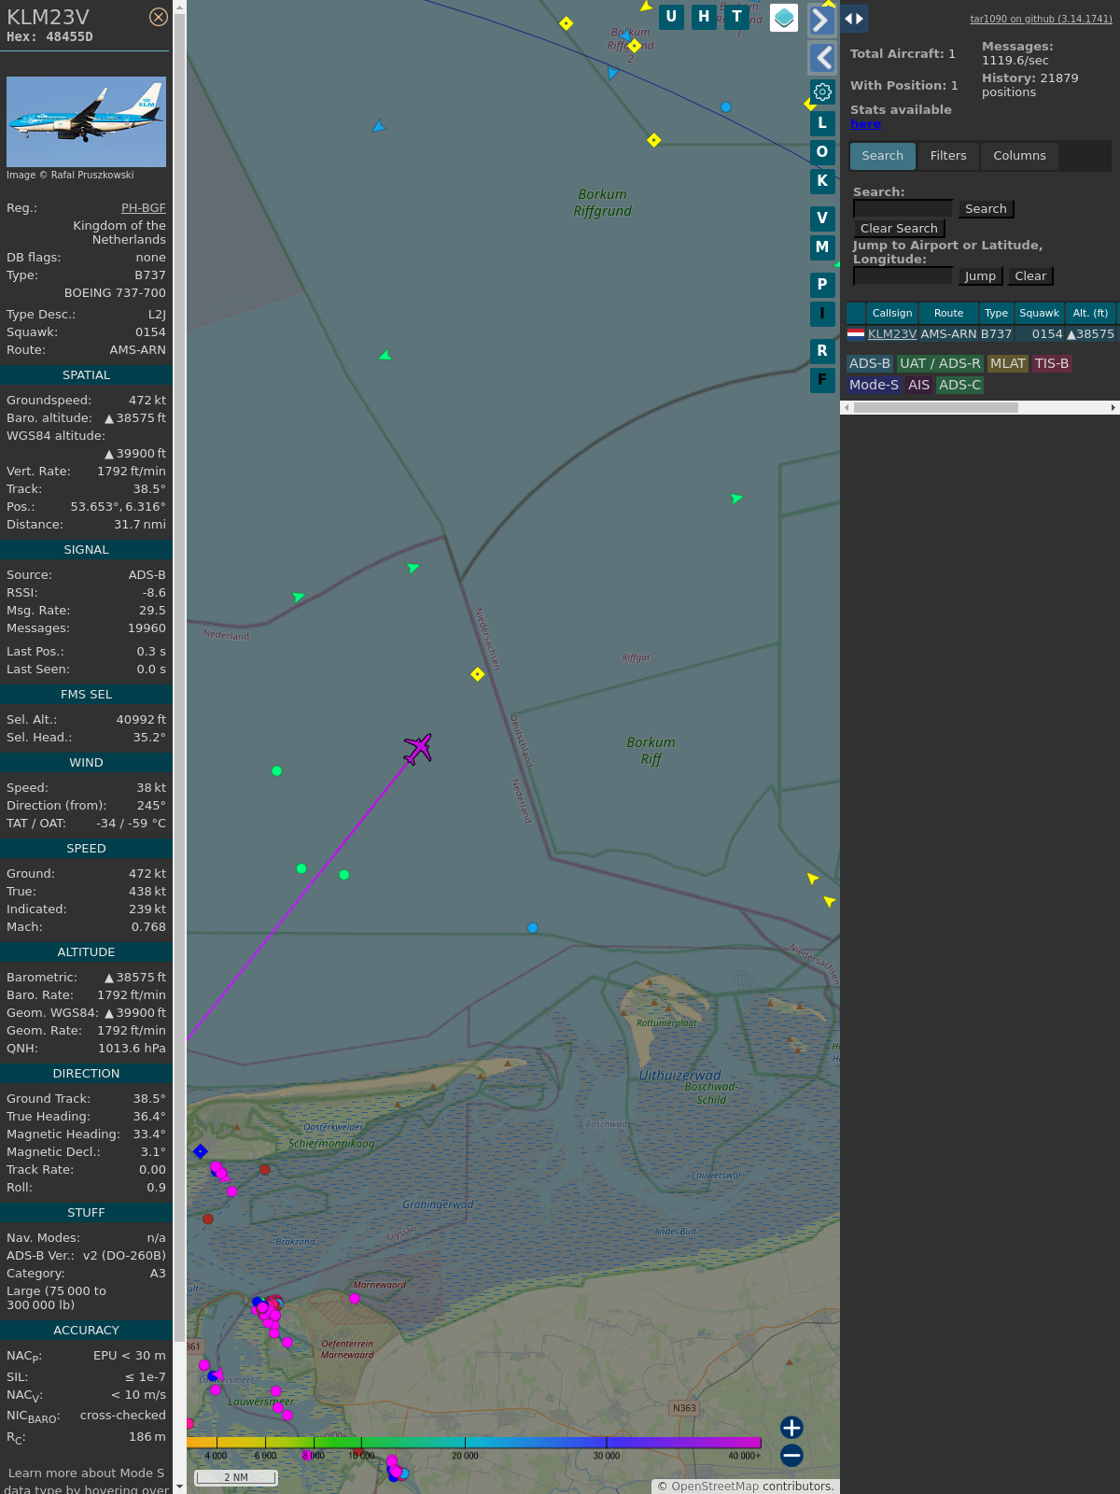Click the TIS-B legend label
Screen dimensions: 1120x1494
[x=1052, y=363]
